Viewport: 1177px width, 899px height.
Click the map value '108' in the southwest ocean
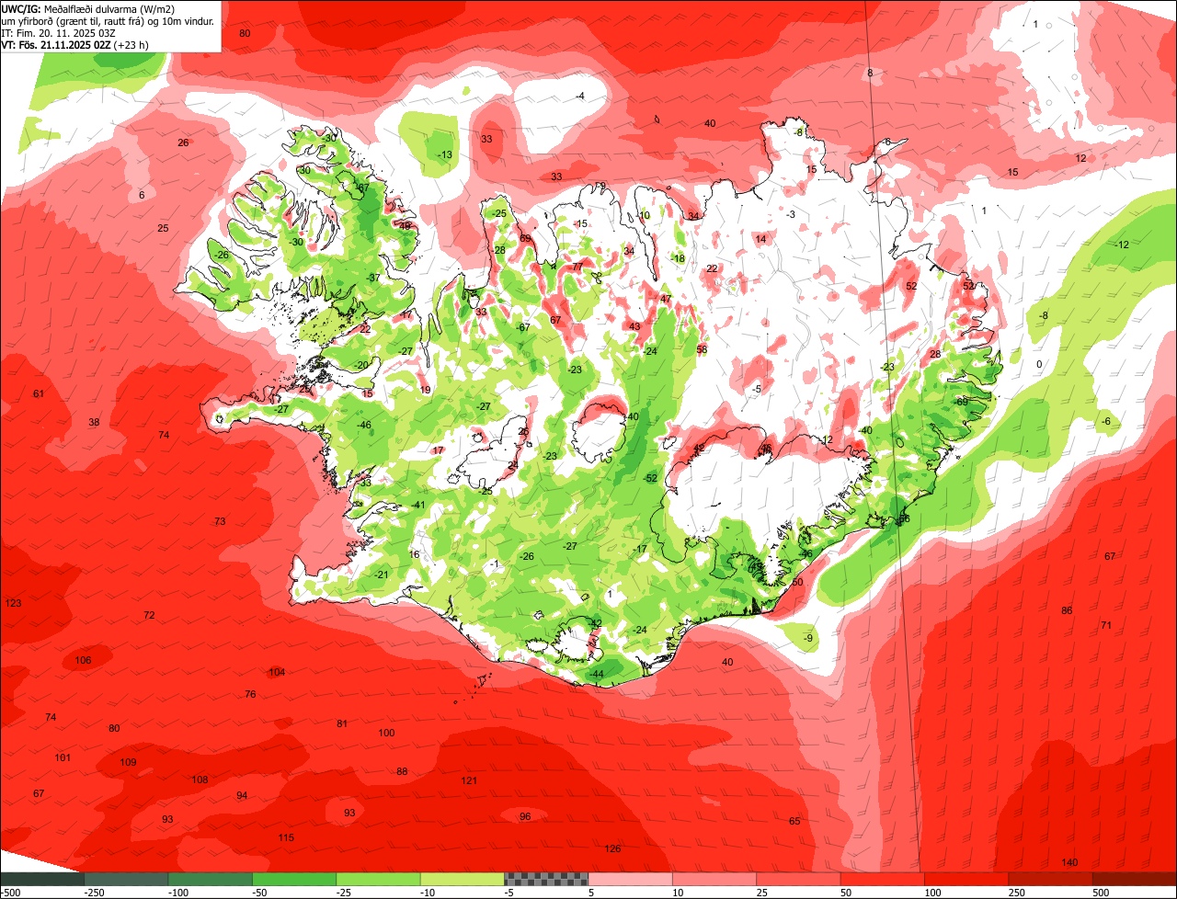pos(200,780)
